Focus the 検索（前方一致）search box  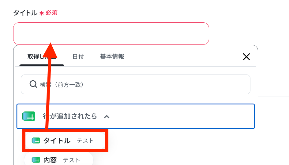click(135, 84)
